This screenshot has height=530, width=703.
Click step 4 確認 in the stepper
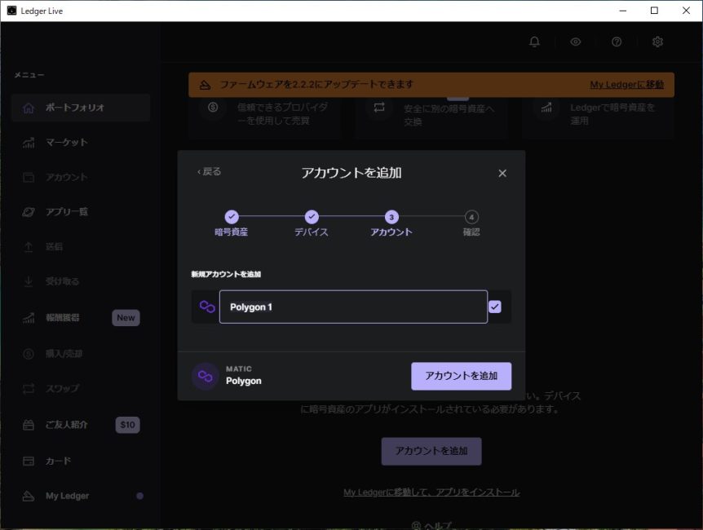tap(471, 223)
